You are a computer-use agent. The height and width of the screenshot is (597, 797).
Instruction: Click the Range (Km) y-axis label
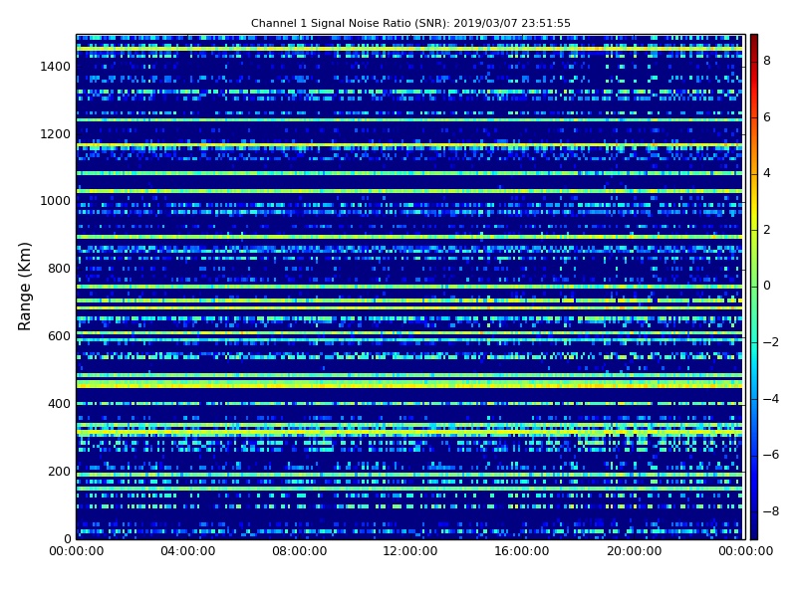pos(24,287)
